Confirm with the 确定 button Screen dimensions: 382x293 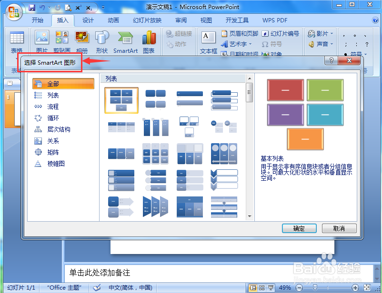pyautogui.click(x=299, y=228)
